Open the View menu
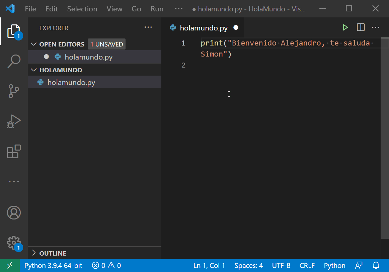389x272 pixels. (114, 9)
